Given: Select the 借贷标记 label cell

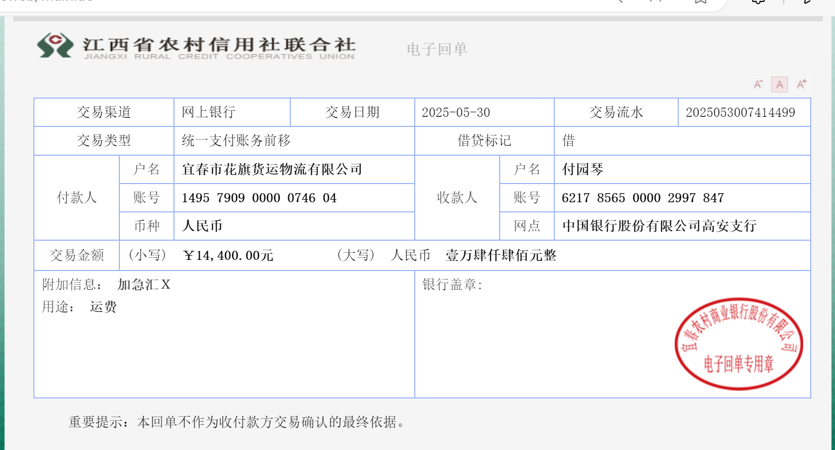Looking at the screenshot, I should point(485,141).
